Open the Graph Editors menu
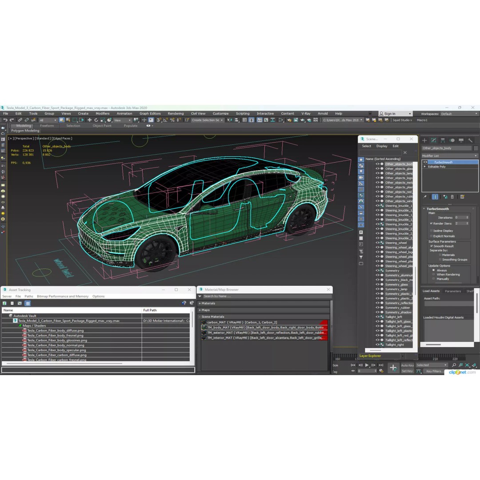This screenshot has width=480, height=480. pyautogui.click(x=150, y=114)
